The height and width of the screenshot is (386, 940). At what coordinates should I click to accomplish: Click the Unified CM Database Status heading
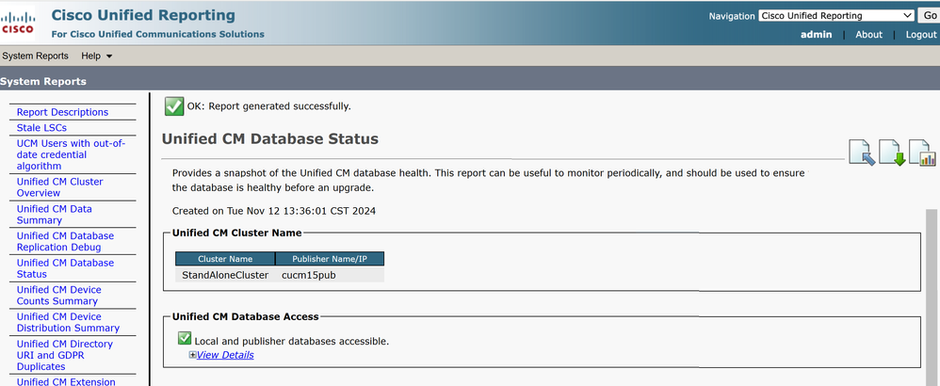click(x=269, y=139)
